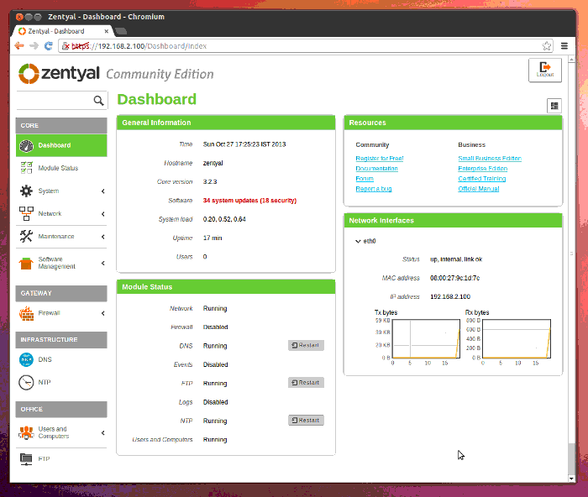Expand the Maintenance menu arrow

tap(103, 237)
